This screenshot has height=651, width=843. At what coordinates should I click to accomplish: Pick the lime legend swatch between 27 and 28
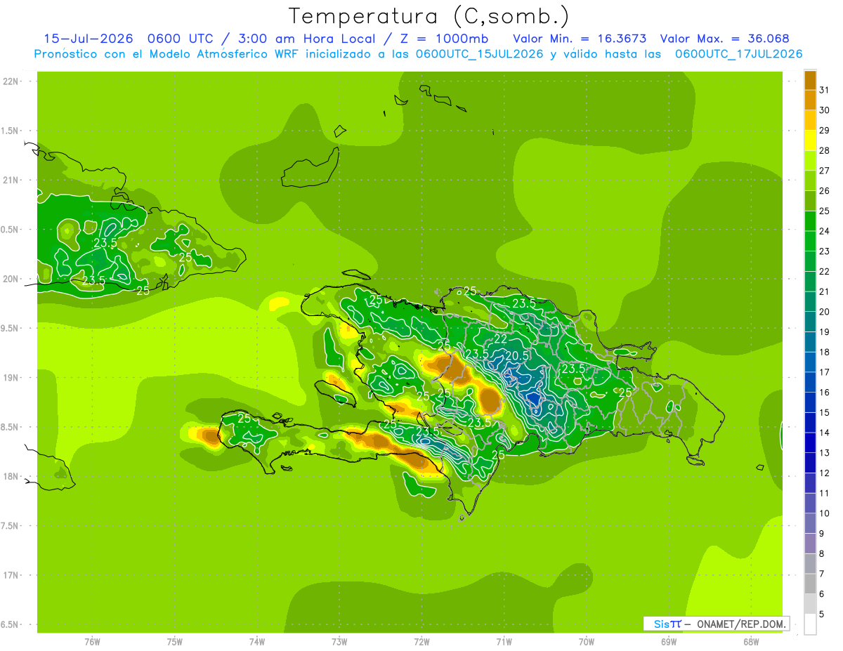pyautogui.click(x=810, y=161)
